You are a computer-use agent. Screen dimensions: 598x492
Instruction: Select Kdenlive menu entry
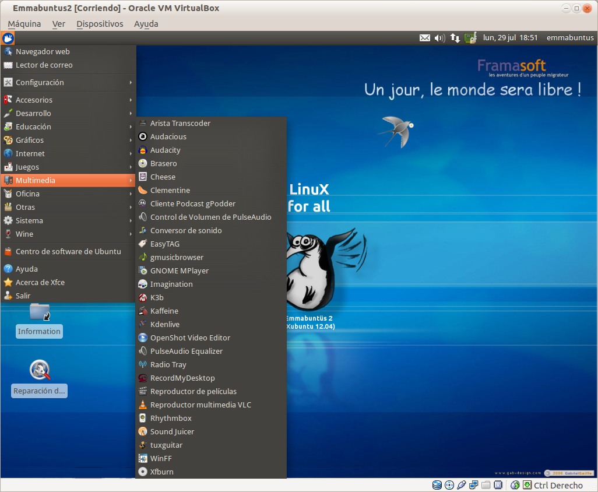click(165, 324)
